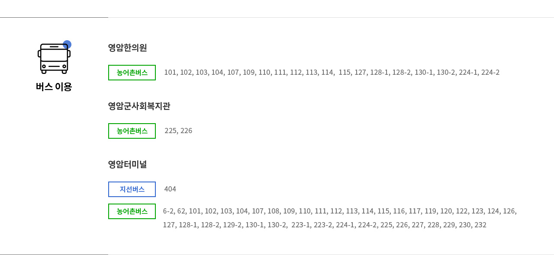554x255 pixels.
Task: Click bus number 232
Action: tap(480, 225)
